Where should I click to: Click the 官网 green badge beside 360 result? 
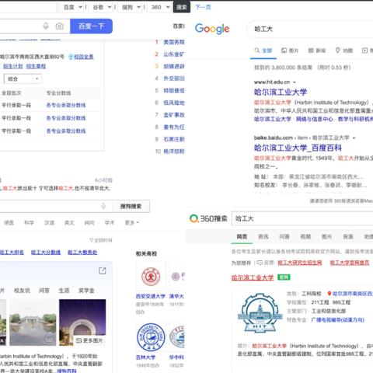coord(284,277)
